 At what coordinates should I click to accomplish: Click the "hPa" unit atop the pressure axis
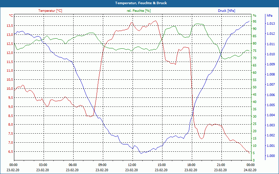269,16
